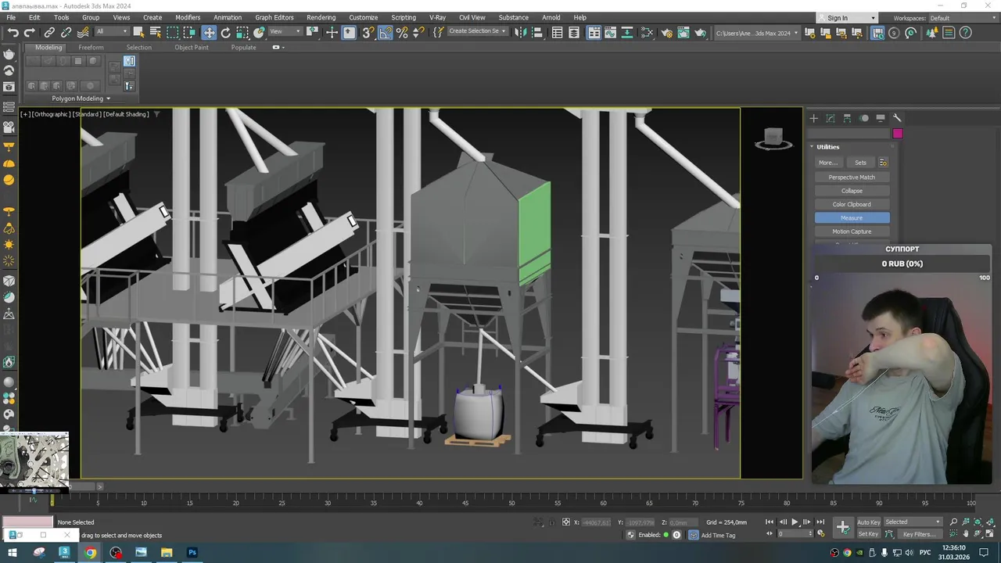Image resolution: width=1001 pixels, height=563 pixels.
Task: Click the Undo arrow in the main toolbar
Action: pos(13,33)
